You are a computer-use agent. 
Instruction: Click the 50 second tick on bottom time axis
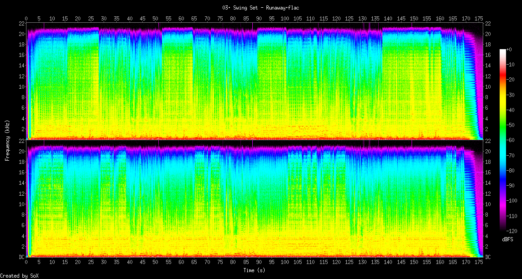click(x=156, y=264)
